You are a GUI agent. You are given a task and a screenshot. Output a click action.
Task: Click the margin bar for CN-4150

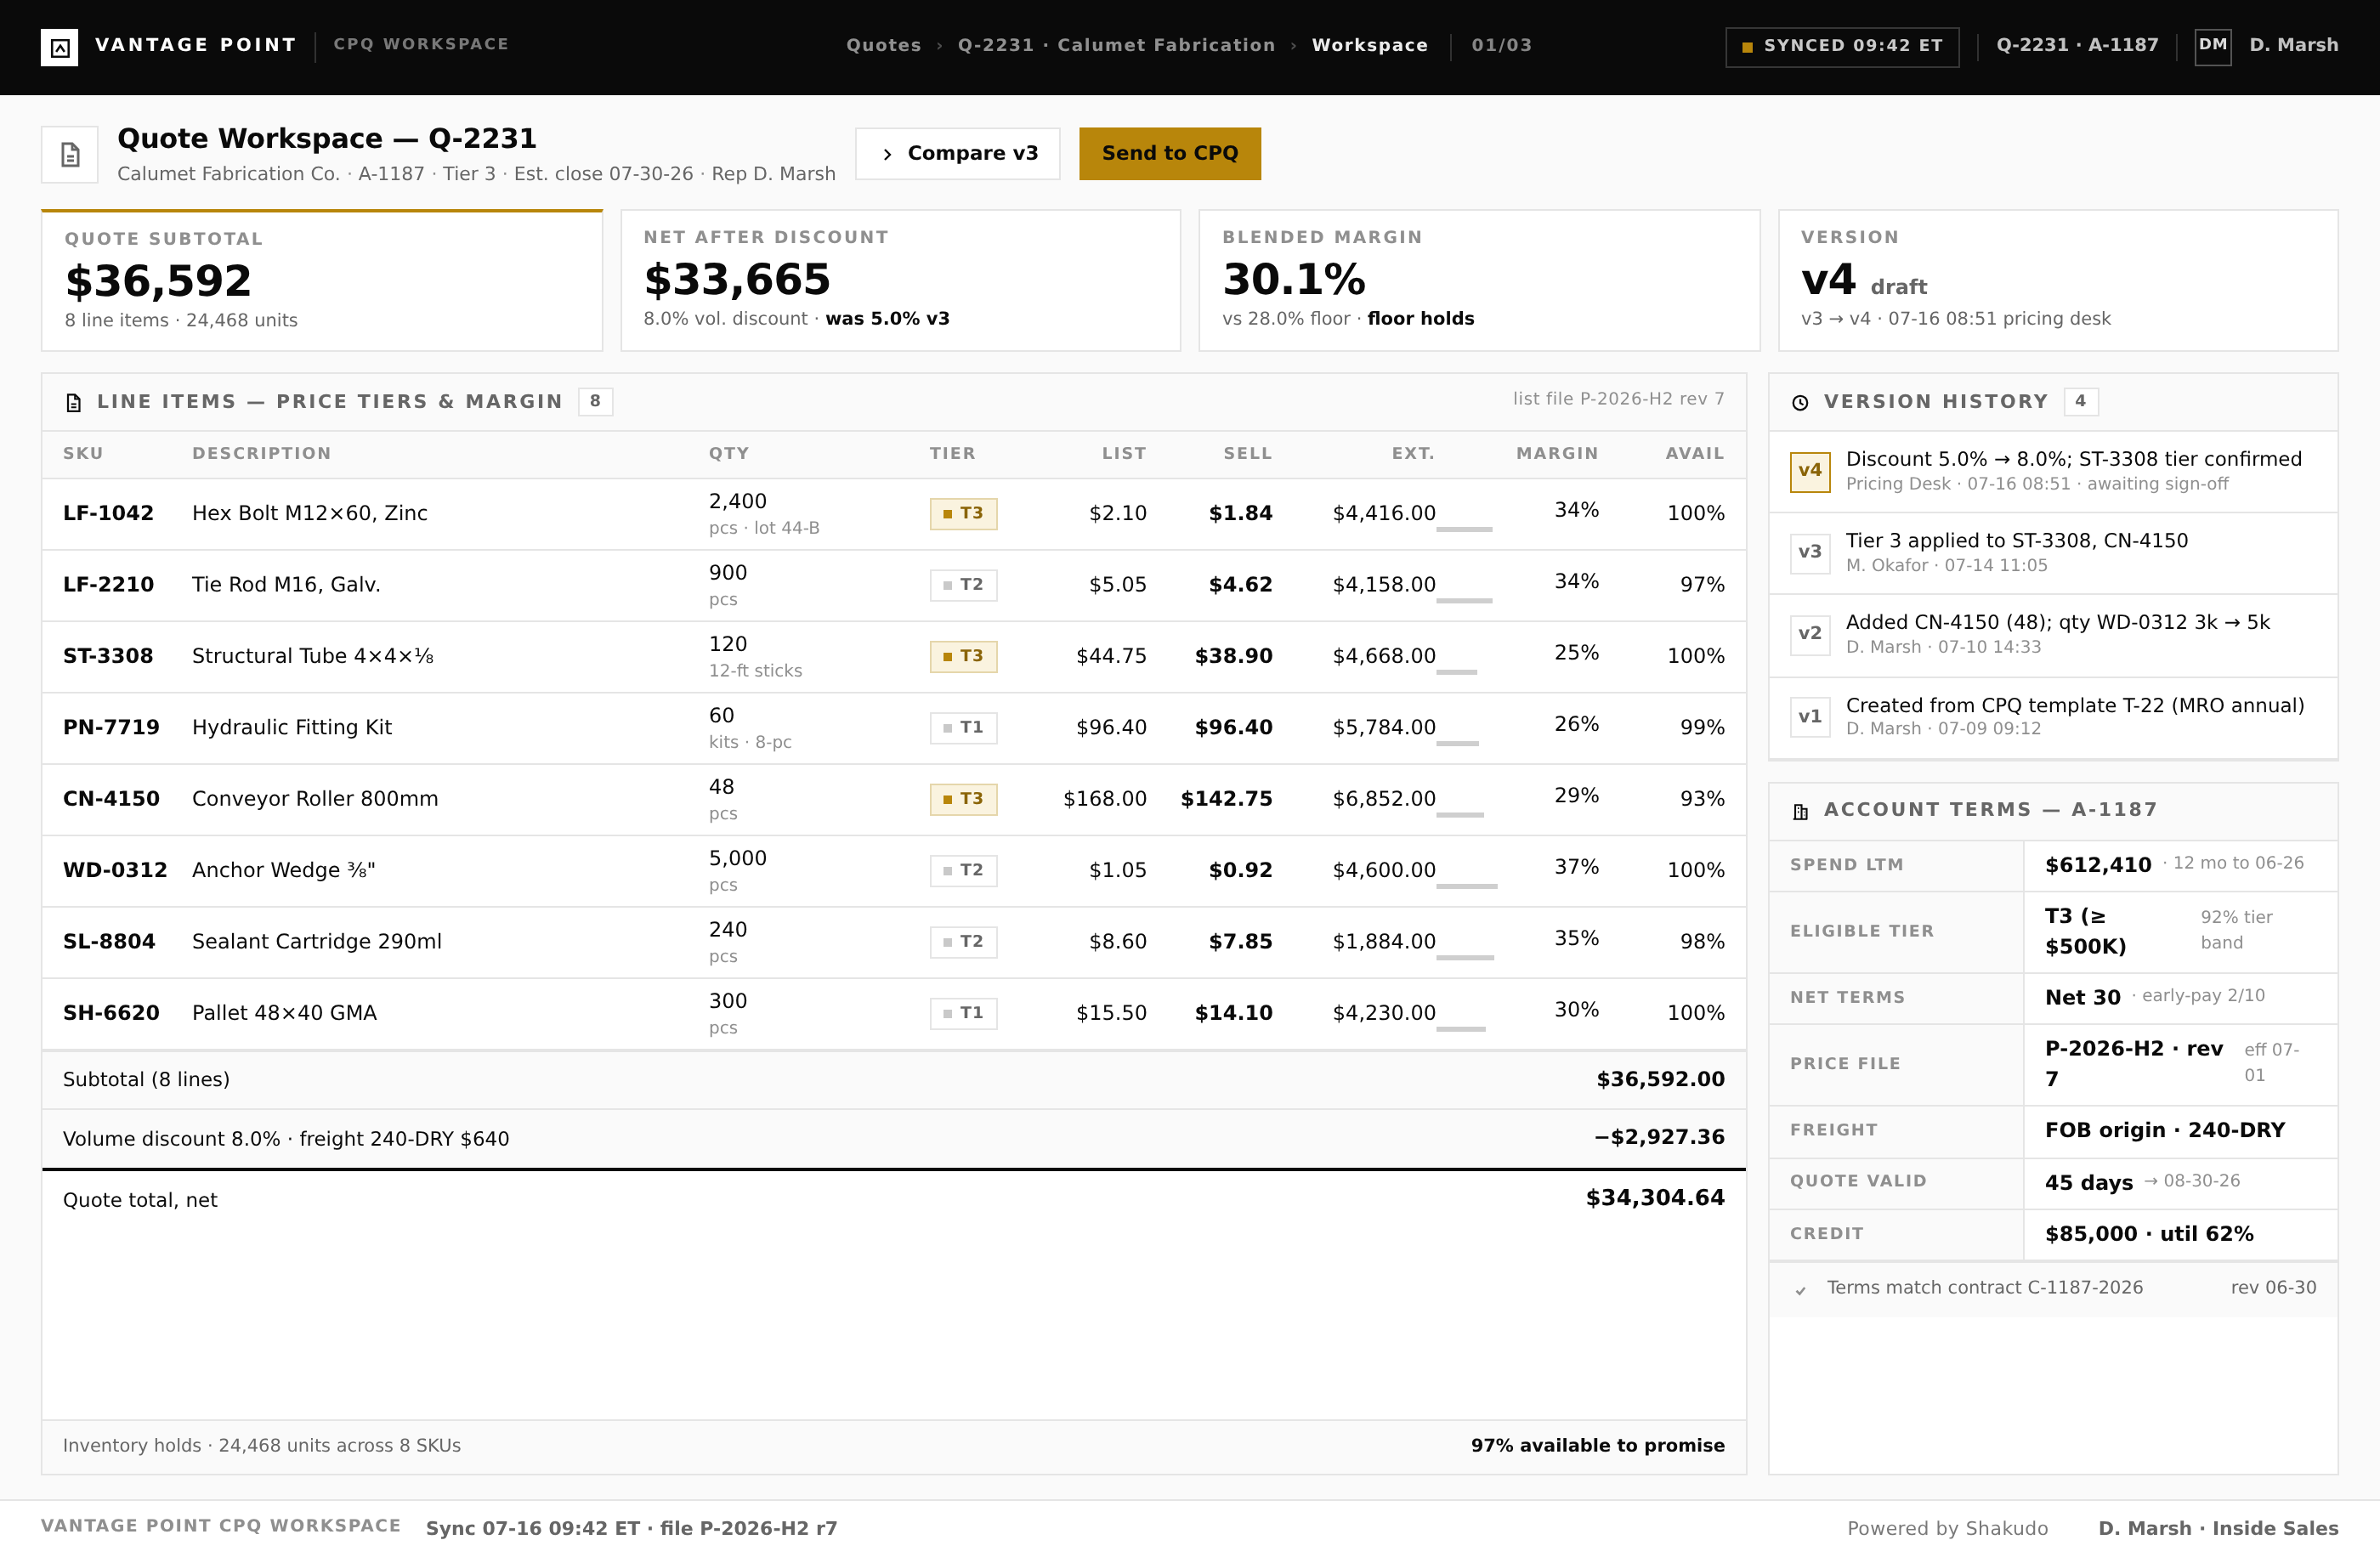pos(1460,816)
